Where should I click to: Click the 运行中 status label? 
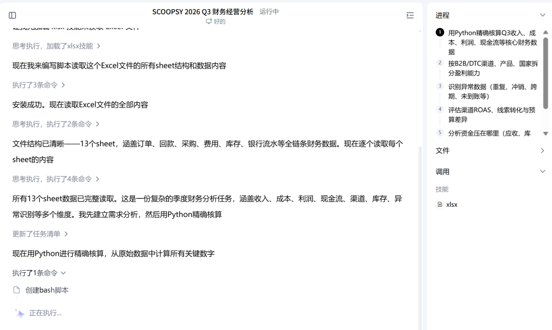(x=269, y=12)
